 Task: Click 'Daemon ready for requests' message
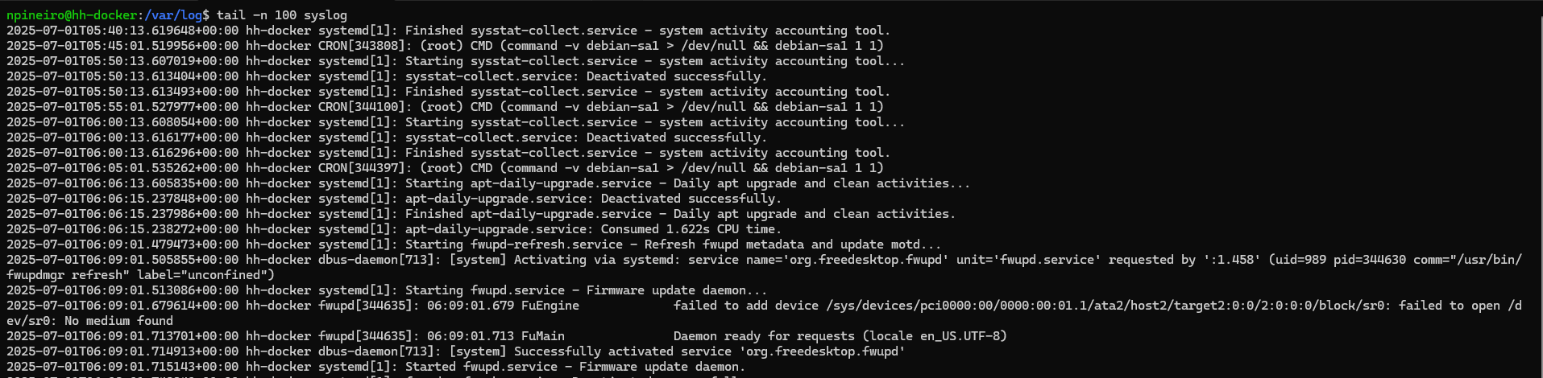(764, 336)
